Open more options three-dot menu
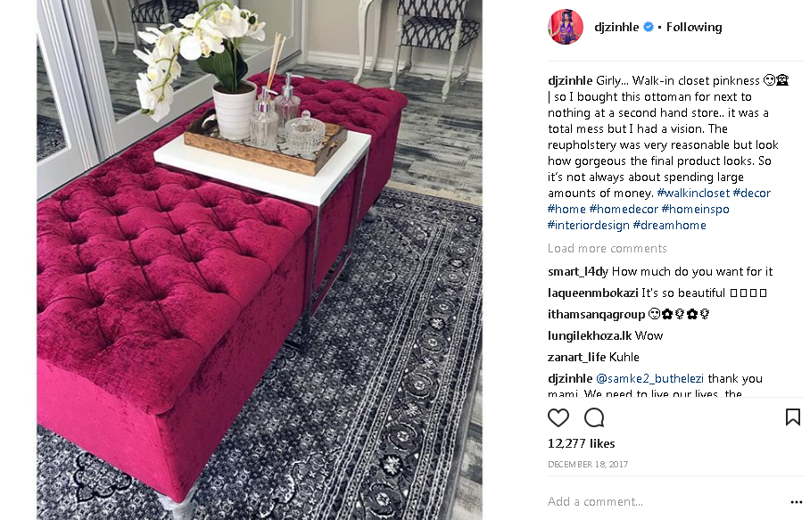810x520 pixels. (796, 502)
